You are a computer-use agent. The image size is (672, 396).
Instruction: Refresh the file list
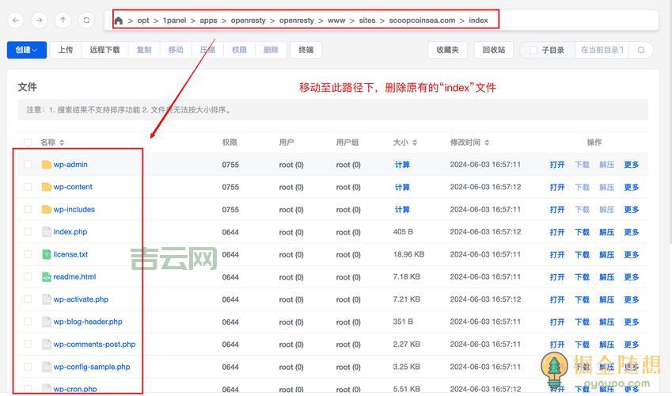[x=86, y=20]
